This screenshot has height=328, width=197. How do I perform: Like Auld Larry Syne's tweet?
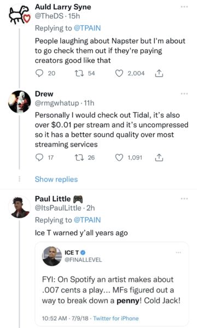coord(119,73)
